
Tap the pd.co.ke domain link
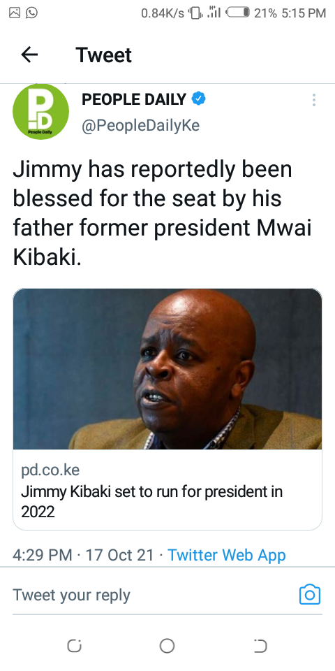point(50,470)
